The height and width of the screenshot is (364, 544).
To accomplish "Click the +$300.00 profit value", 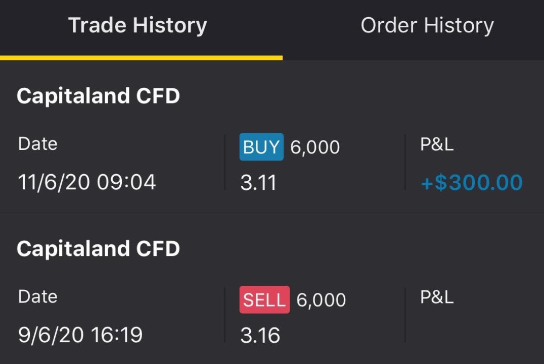I will point(471,182).
